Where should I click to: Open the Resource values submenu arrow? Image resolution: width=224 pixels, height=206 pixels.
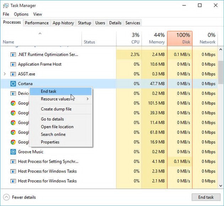[87, 99]
